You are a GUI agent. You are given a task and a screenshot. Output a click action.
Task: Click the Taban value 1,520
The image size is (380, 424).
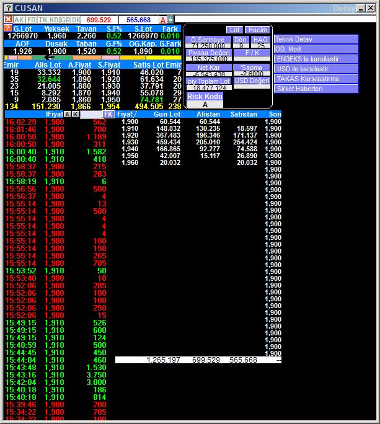[x=86, y=51]
